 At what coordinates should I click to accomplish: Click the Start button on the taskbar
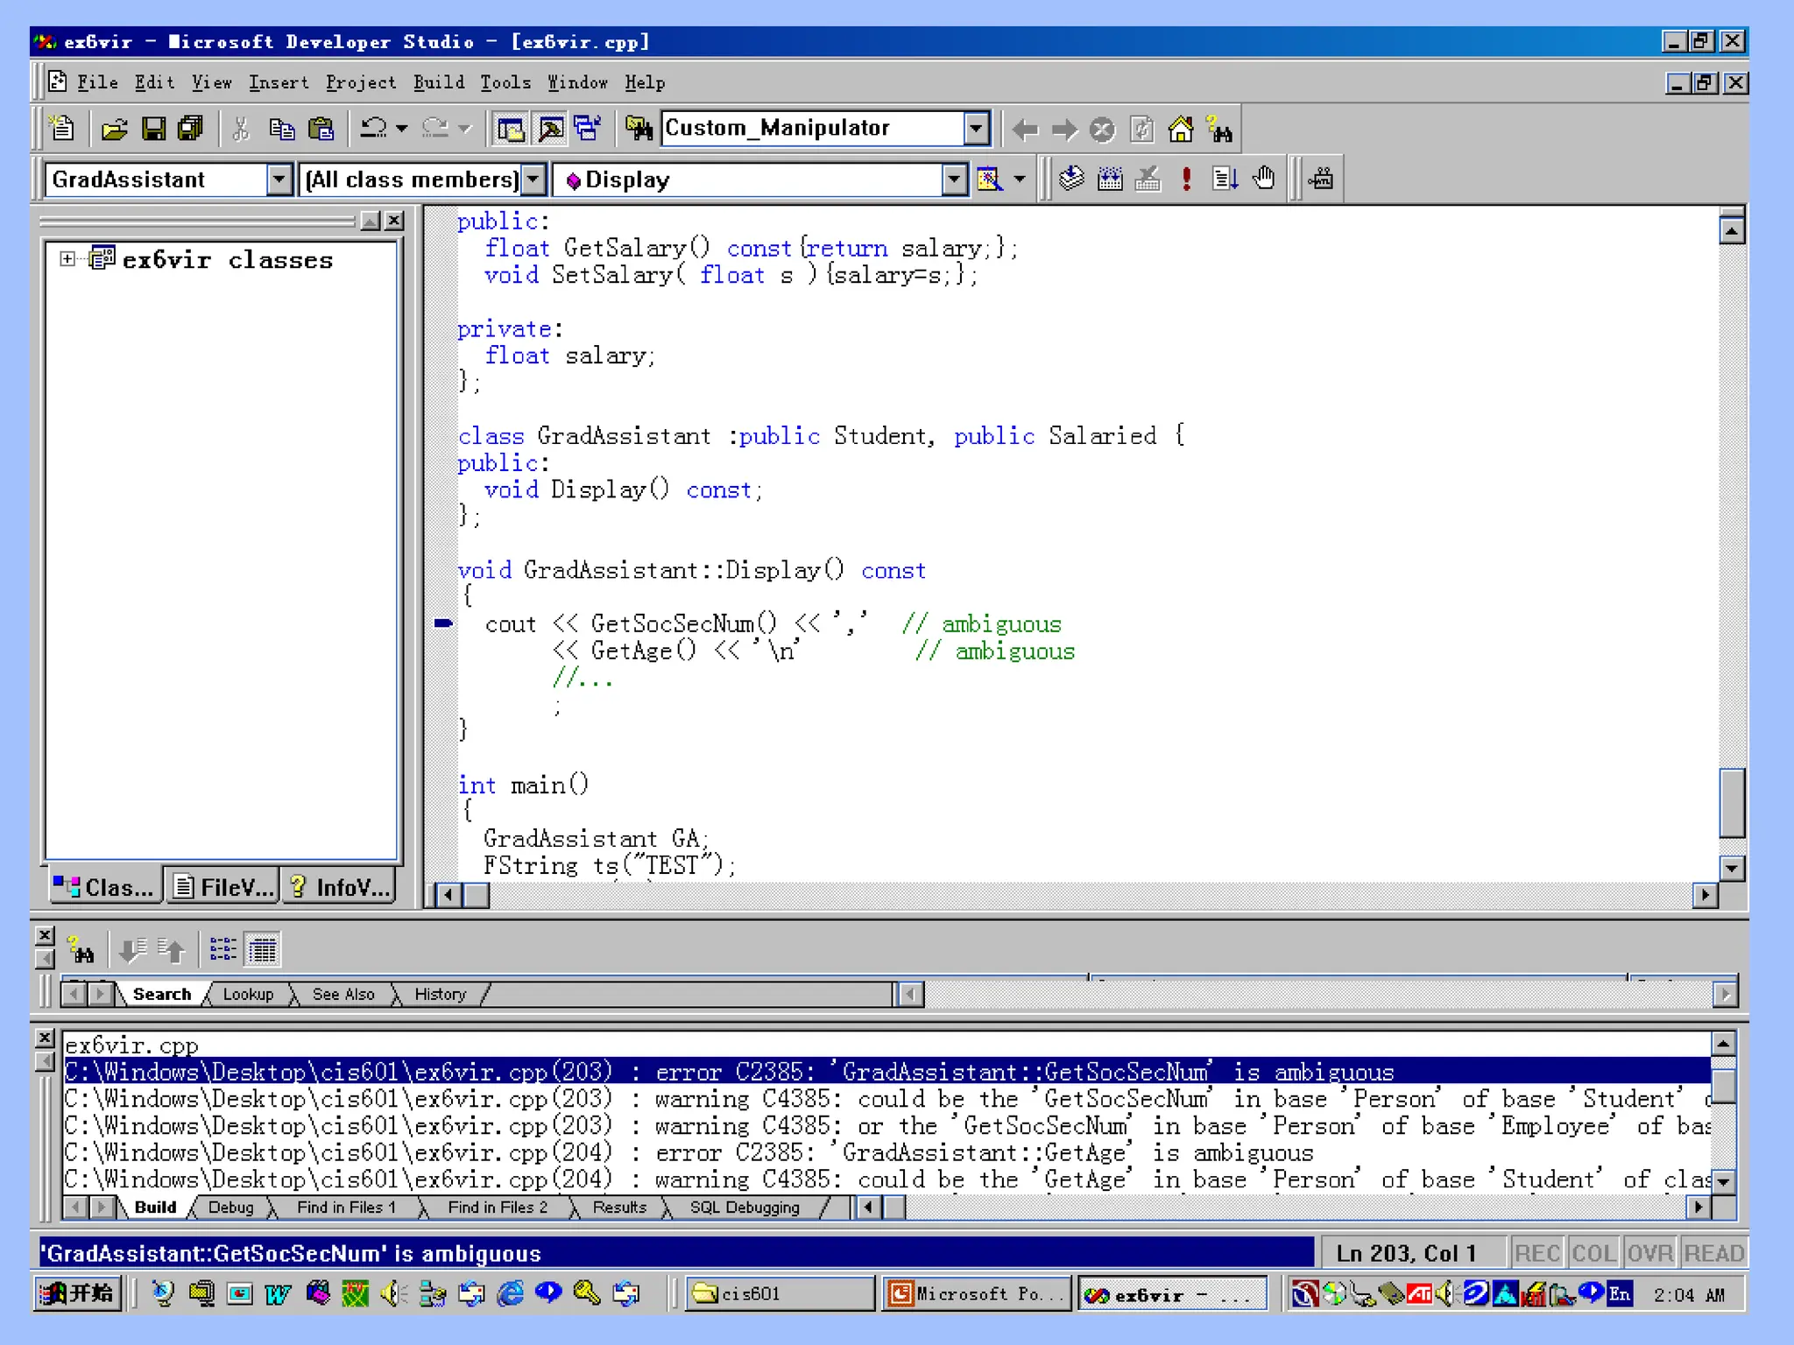(78, 1293)
